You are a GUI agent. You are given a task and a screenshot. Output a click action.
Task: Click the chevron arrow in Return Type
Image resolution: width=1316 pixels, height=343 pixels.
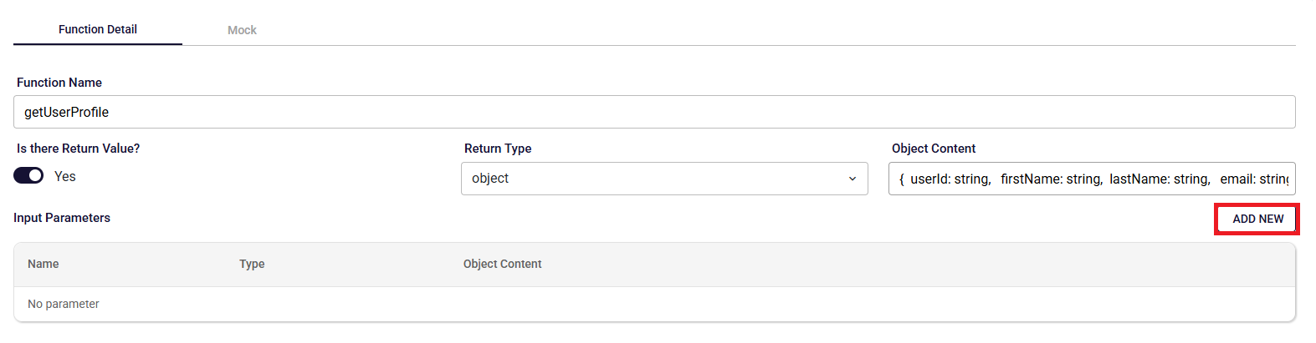point(853,179)
